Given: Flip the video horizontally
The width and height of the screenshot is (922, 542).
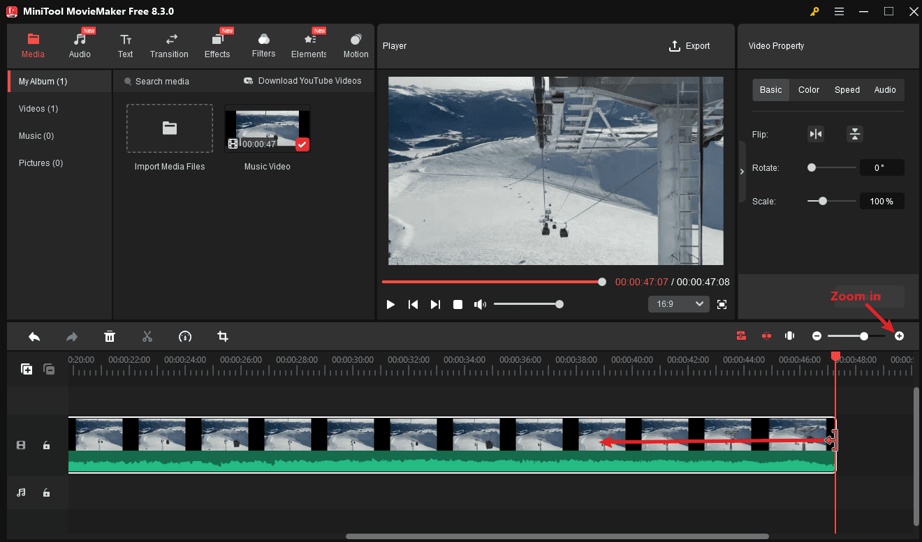Looking at the screenshot, I should pyautogui.click(x=816, y=134).
